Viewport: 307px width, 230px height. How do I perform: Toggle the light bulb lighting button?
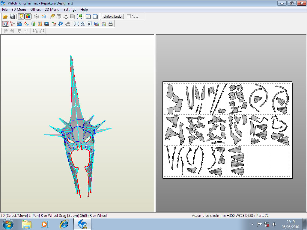coord(21,16)
